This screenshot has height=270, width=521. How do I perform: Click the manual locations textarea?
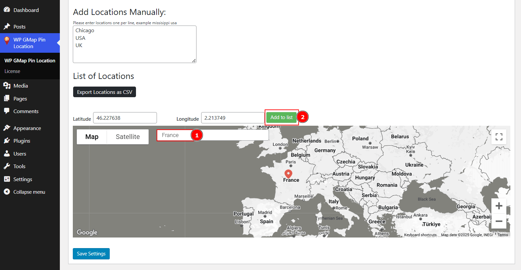tap(135, 44)
